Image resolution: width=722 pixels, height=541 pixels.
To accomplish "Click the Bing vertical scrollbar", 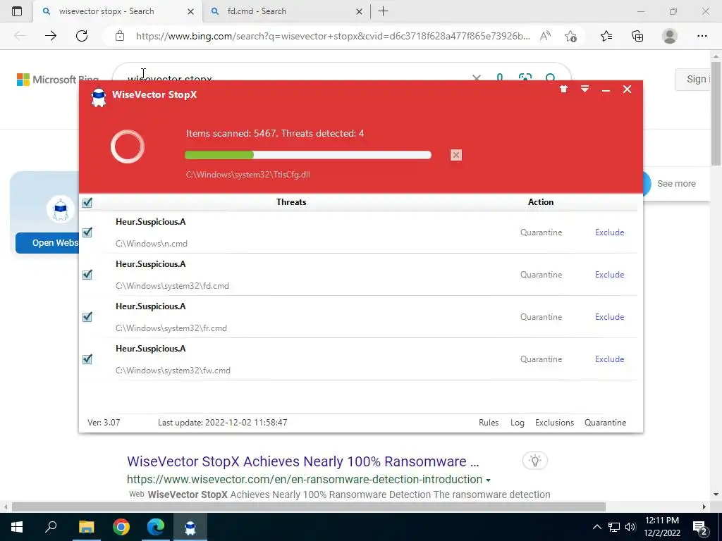I will pos(716,113).
